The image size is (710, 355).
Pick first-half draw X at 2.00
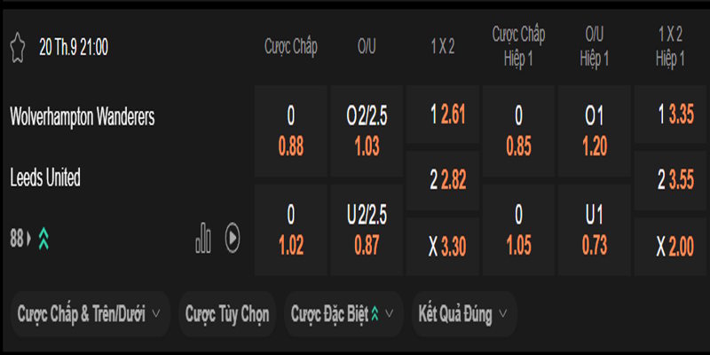(669, 247)
